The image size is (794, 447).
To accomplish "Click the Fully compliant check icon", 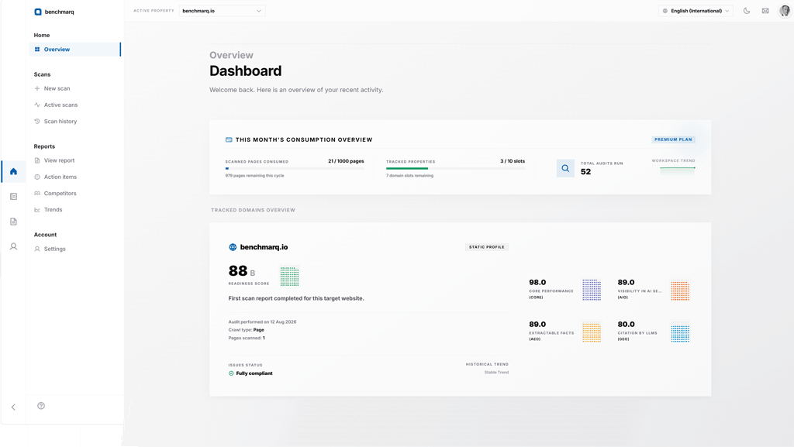I will (x=231, y=373).
